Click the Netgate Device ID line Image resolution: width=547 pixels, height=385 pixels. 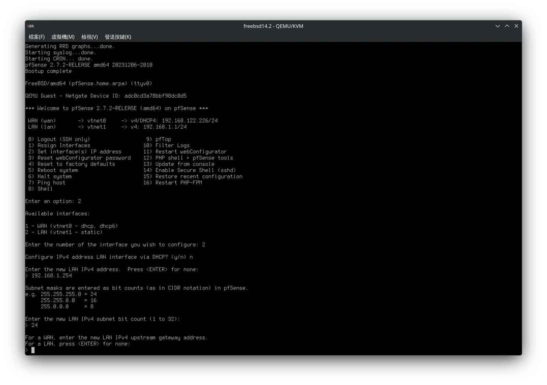click(x=106, y=96)
